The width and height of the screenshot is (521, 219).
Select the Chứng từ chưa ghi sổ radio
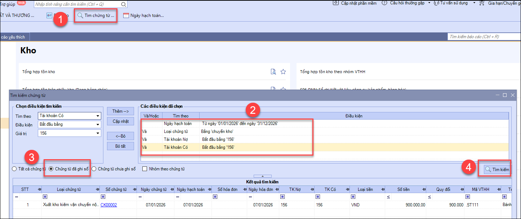94,169
